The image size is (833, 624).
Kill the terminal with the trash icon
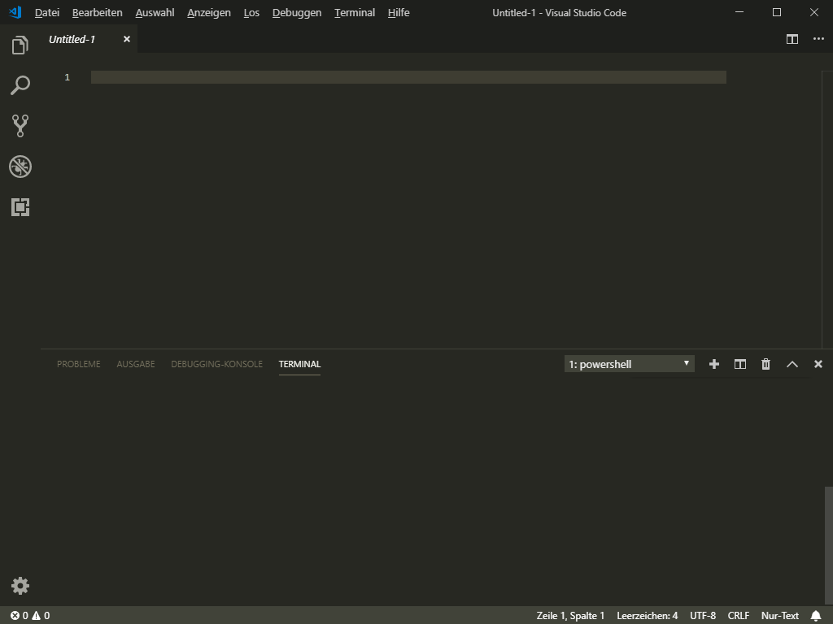coord(765,364)
